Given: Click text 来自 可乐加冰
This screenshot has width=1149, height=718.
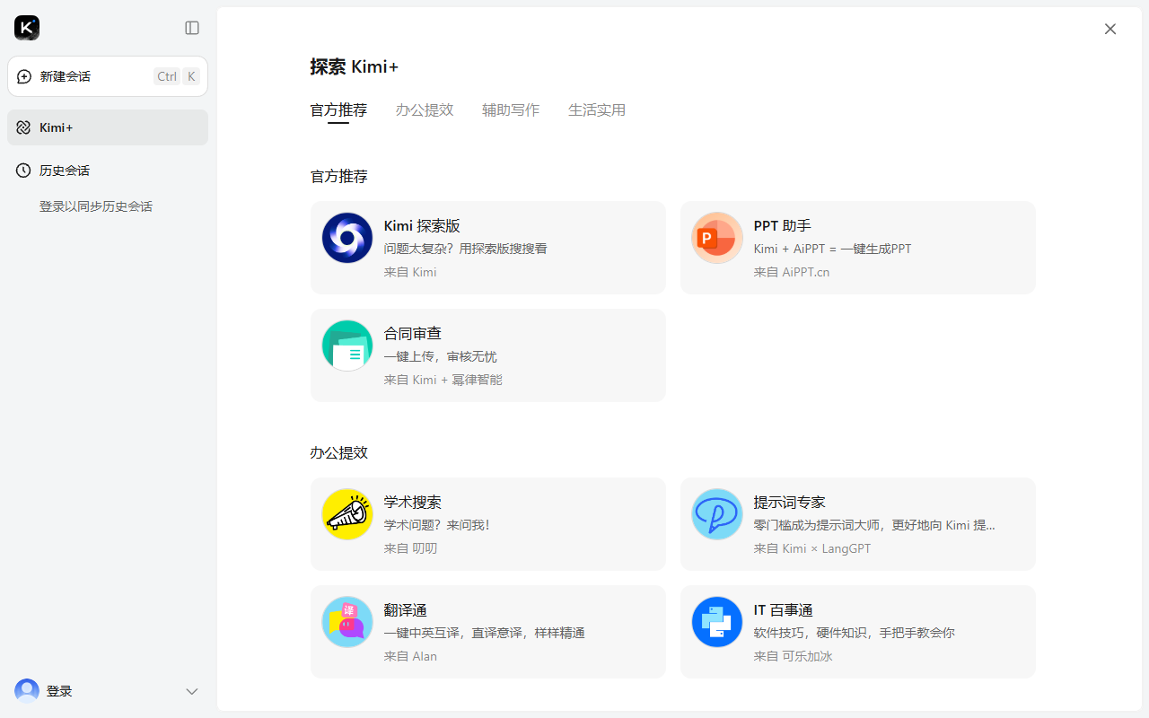Looking at the screenshot, I should click(794, 656).
